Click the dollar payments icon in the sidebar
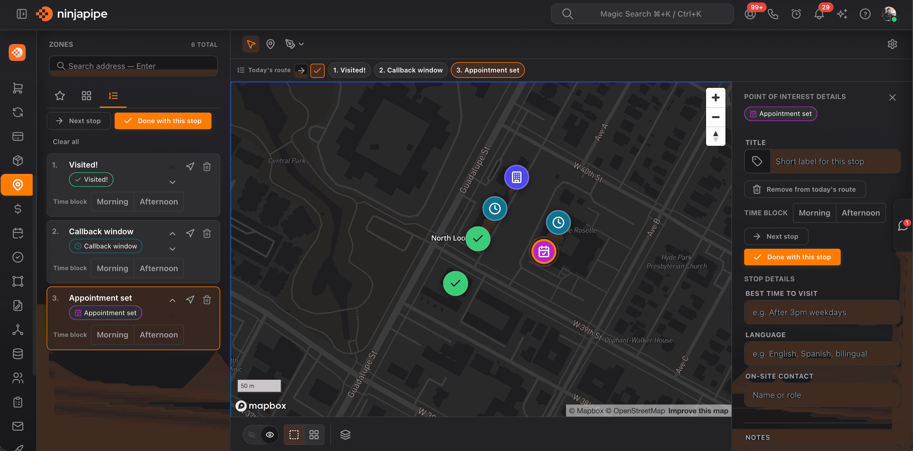This screenshot has height=451, width=913. click(17, 209)
